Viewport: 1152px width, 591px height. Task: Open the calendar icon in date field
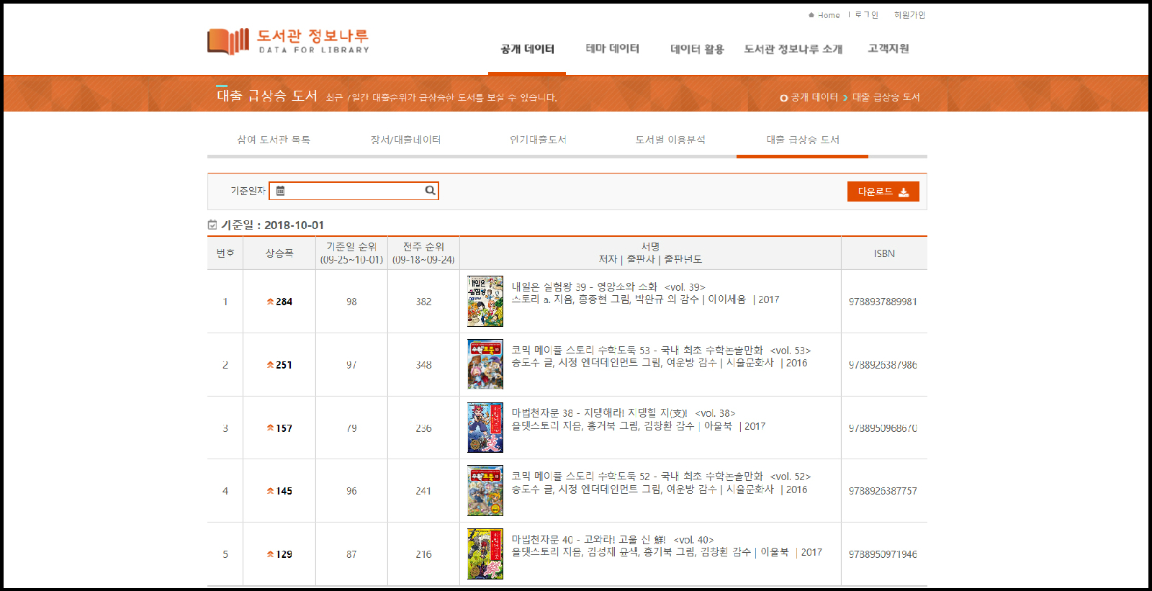281,191
